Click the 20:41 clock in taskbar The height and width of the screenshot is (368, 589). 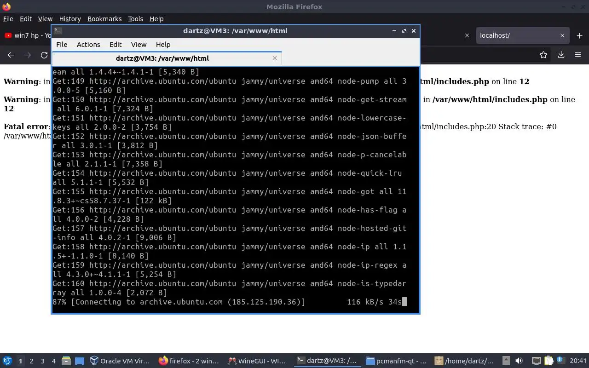(x=578, y=361)
